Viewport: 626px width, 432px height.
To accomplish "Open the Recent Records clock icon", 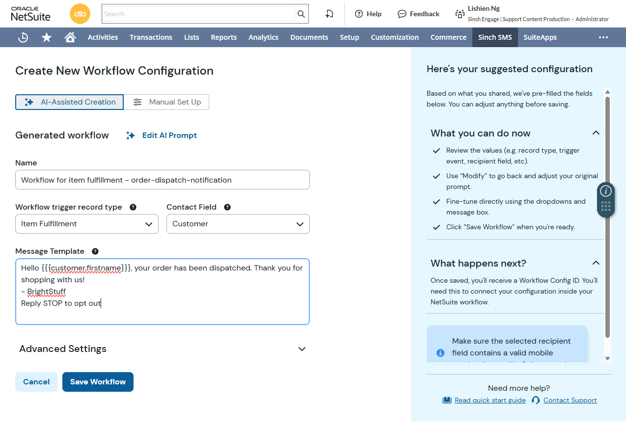I will point(23,37).
